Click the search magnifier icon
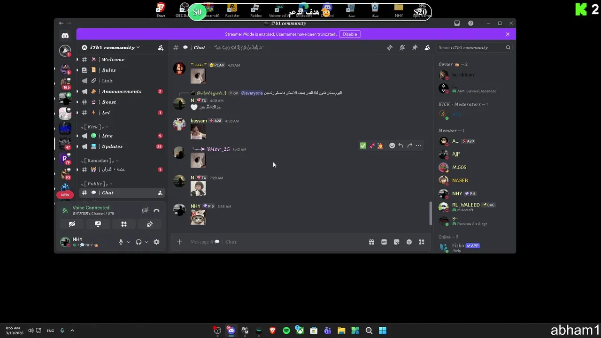Viewport: 601px width, 338px height. pyautogui.click(x=508, y=47)
